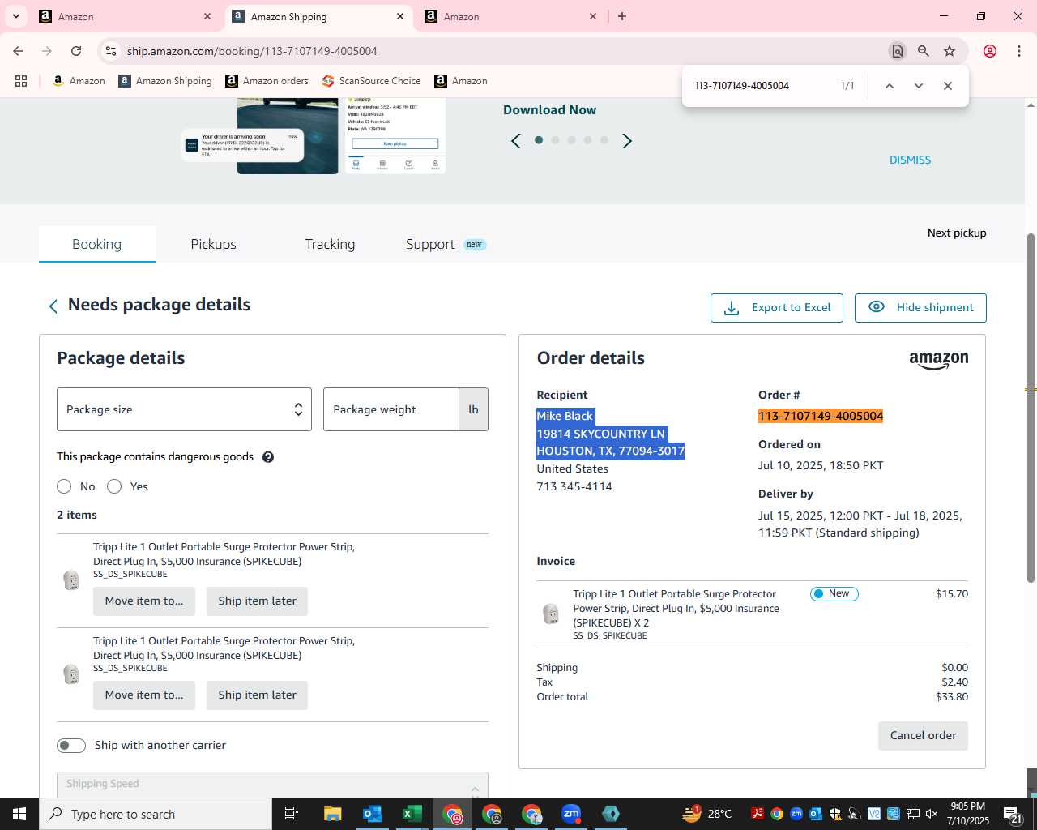Click dangerous goods help question icon
The image size is (1037, 830).
268,457
